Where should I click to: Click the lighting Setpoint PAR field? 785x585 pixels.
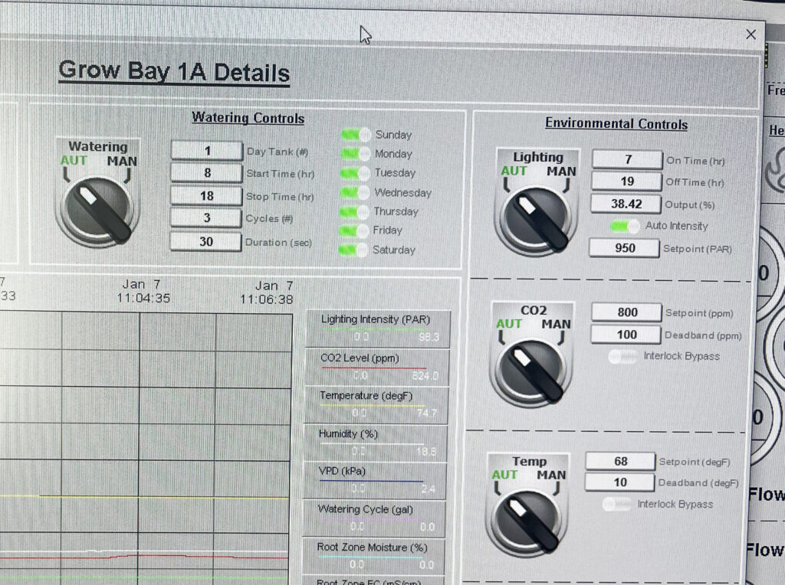(x=624, y=248)
